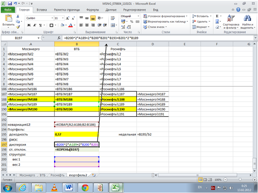Click the red font color A
The image size is (258, 193).
[71, 25]
